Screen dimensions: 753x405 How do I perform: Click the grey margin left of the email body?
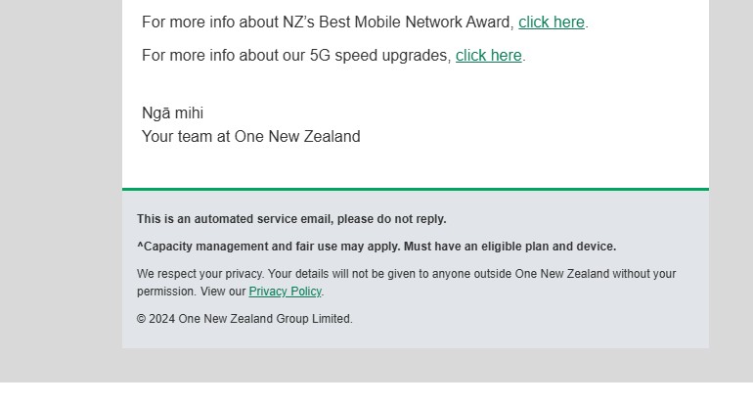61,191
